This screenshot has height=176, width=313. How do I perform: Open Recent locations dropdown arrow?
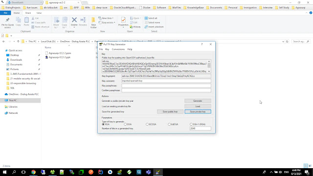(14, 42)
